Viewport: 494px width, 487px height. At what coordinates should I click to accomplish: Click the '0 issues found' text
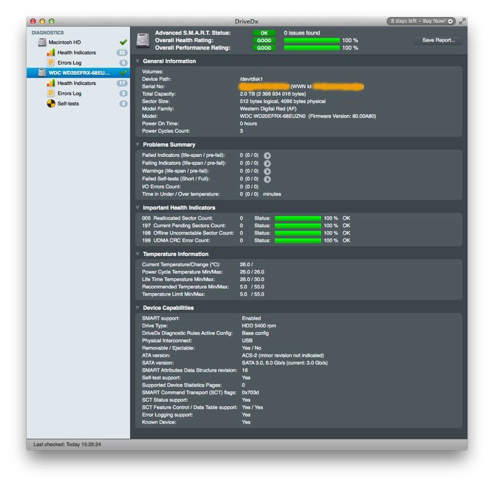coord(302,33)
